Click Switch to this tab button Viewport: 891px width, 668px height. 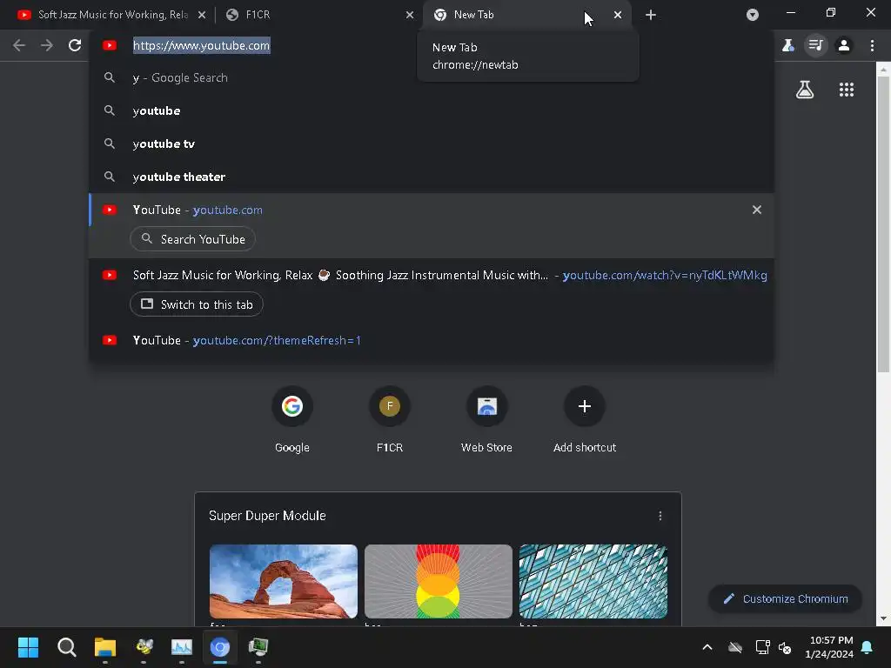click(x=197, y=304)
